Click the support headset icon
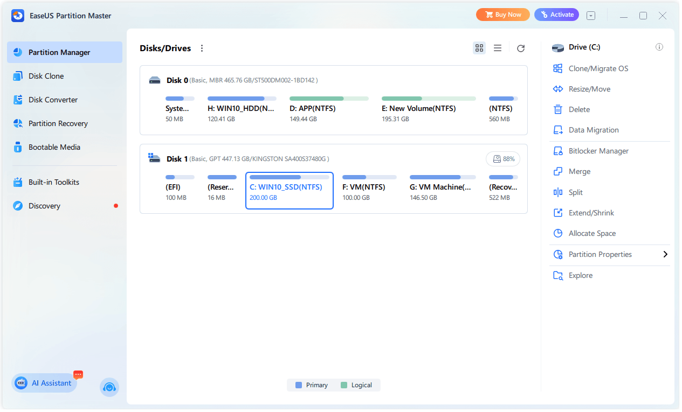This screenshot has width=682, height=412. coord(109,387)
